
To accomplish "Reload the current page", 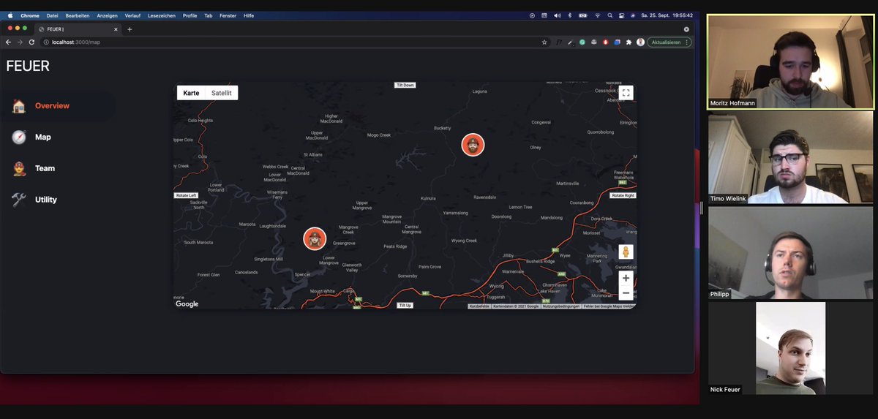I will [31, 42].
